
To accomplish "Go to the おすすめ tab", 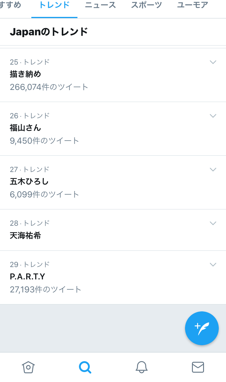I will click(11, 5).
